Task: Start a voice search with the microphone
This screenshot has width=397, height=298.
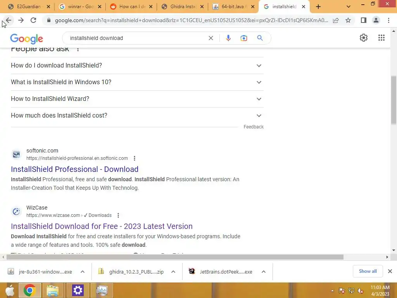Action: point(228,38)
